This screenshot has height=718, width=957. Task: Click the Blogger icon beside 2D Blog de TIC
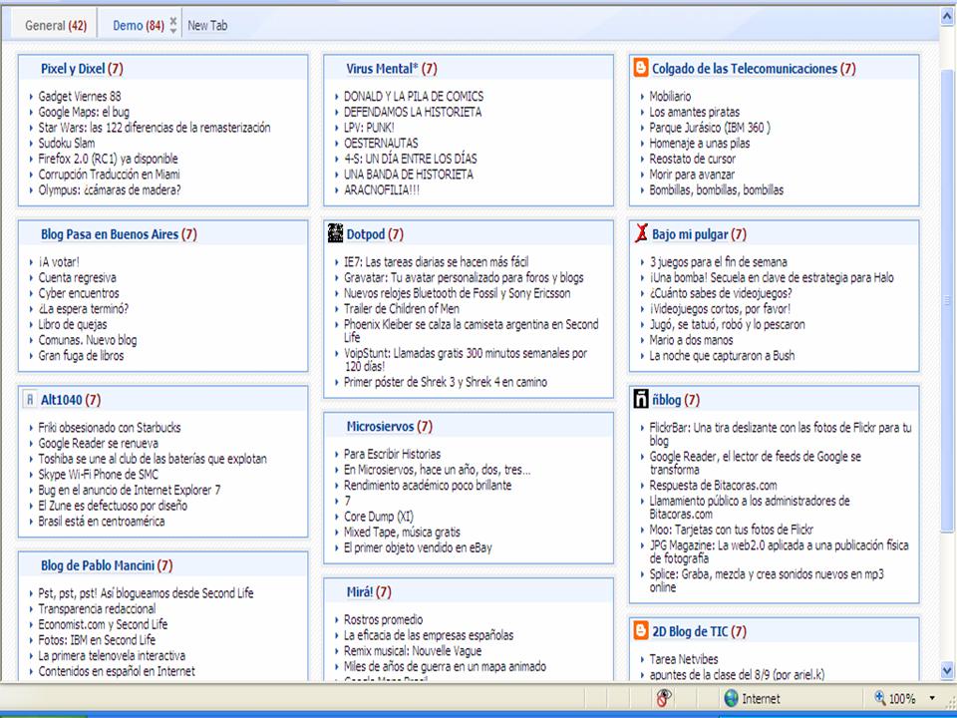641,630
